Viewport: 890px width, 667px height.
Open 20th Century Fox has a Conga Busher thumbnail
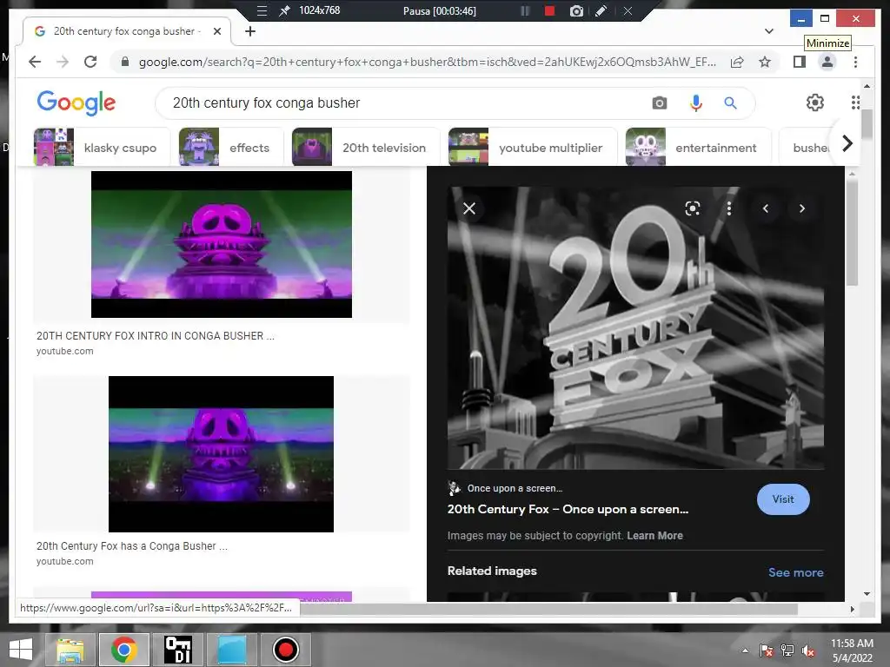point(222,453)
